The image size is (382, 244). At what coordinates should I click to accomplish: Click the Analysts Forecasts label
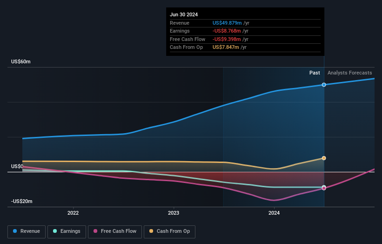[349, 73]
